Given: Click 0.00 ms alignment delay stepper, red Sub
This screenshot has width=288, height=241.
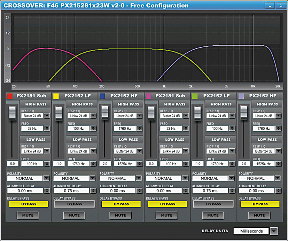Looking at the screenshot, I should tap(47, 191).
